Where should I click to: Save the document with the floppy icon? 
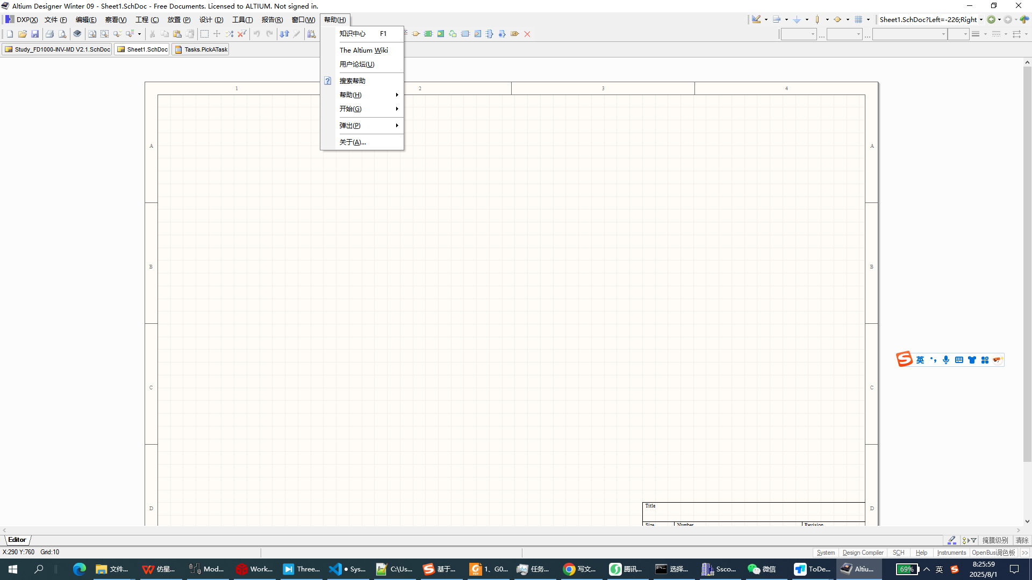click(x=35, y=34)
